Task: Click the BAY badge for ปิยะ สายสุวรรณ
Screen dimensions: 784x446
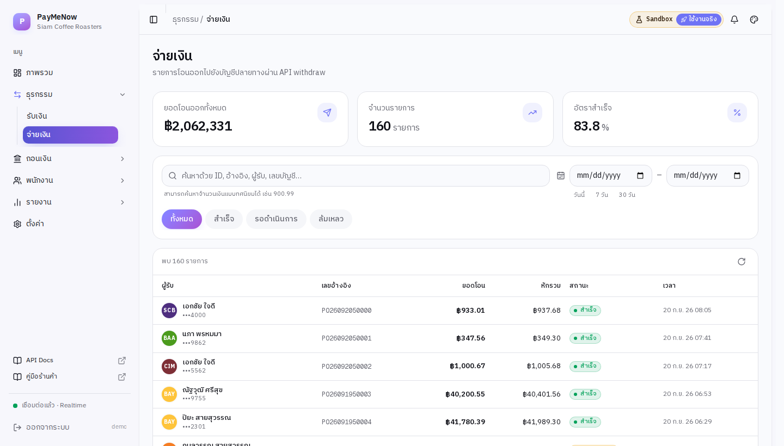Action: click(169, 422)
